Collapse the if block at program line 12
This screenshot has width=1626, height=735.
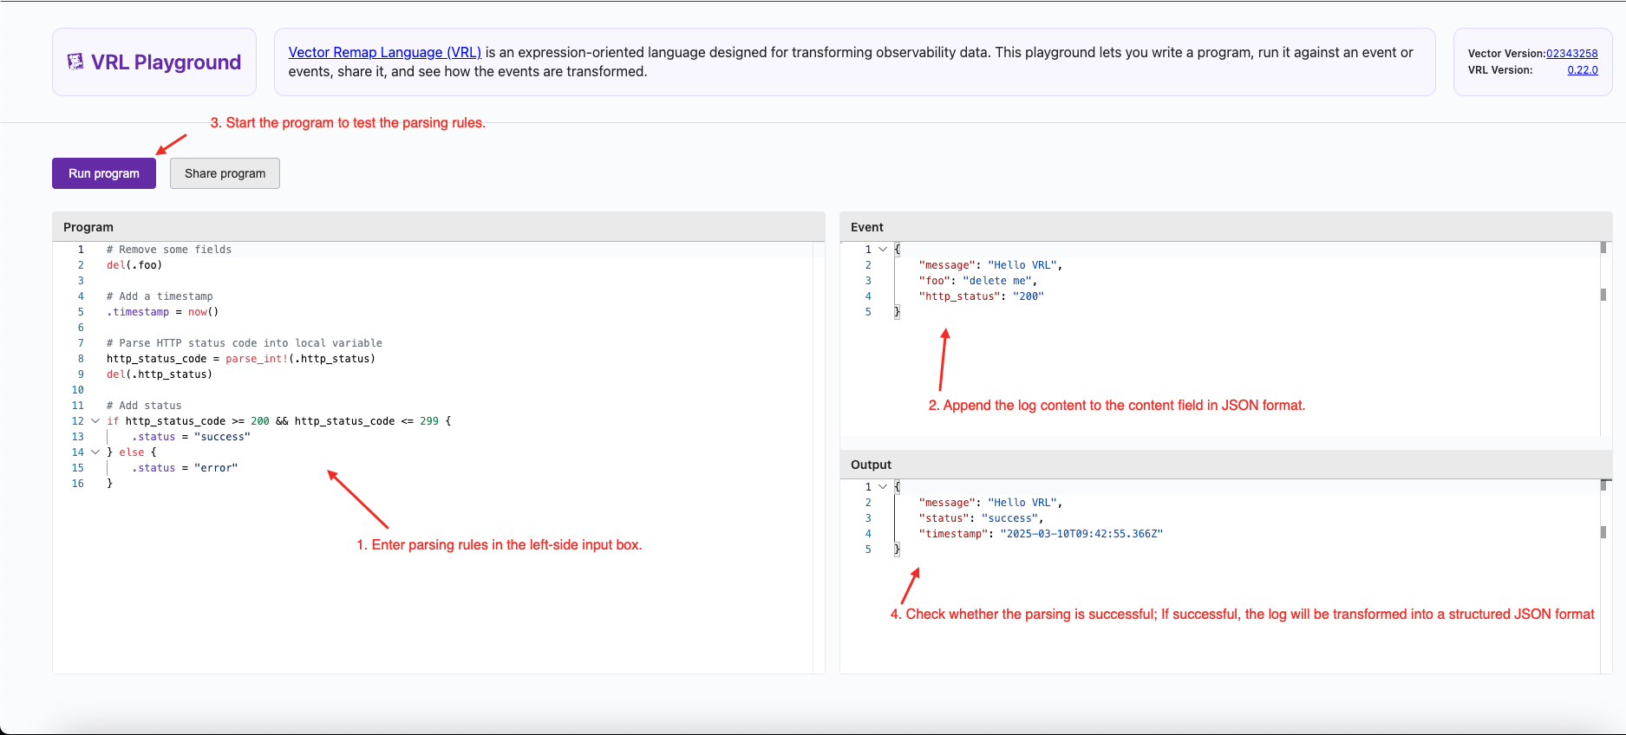[x=95, y=421]
